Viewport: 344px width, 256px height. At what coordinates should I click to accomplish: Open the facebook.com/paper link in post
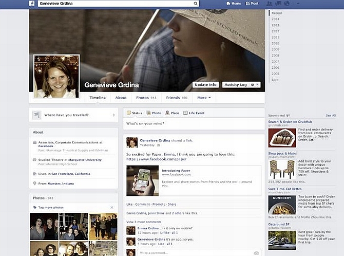(x=156, y=159)
